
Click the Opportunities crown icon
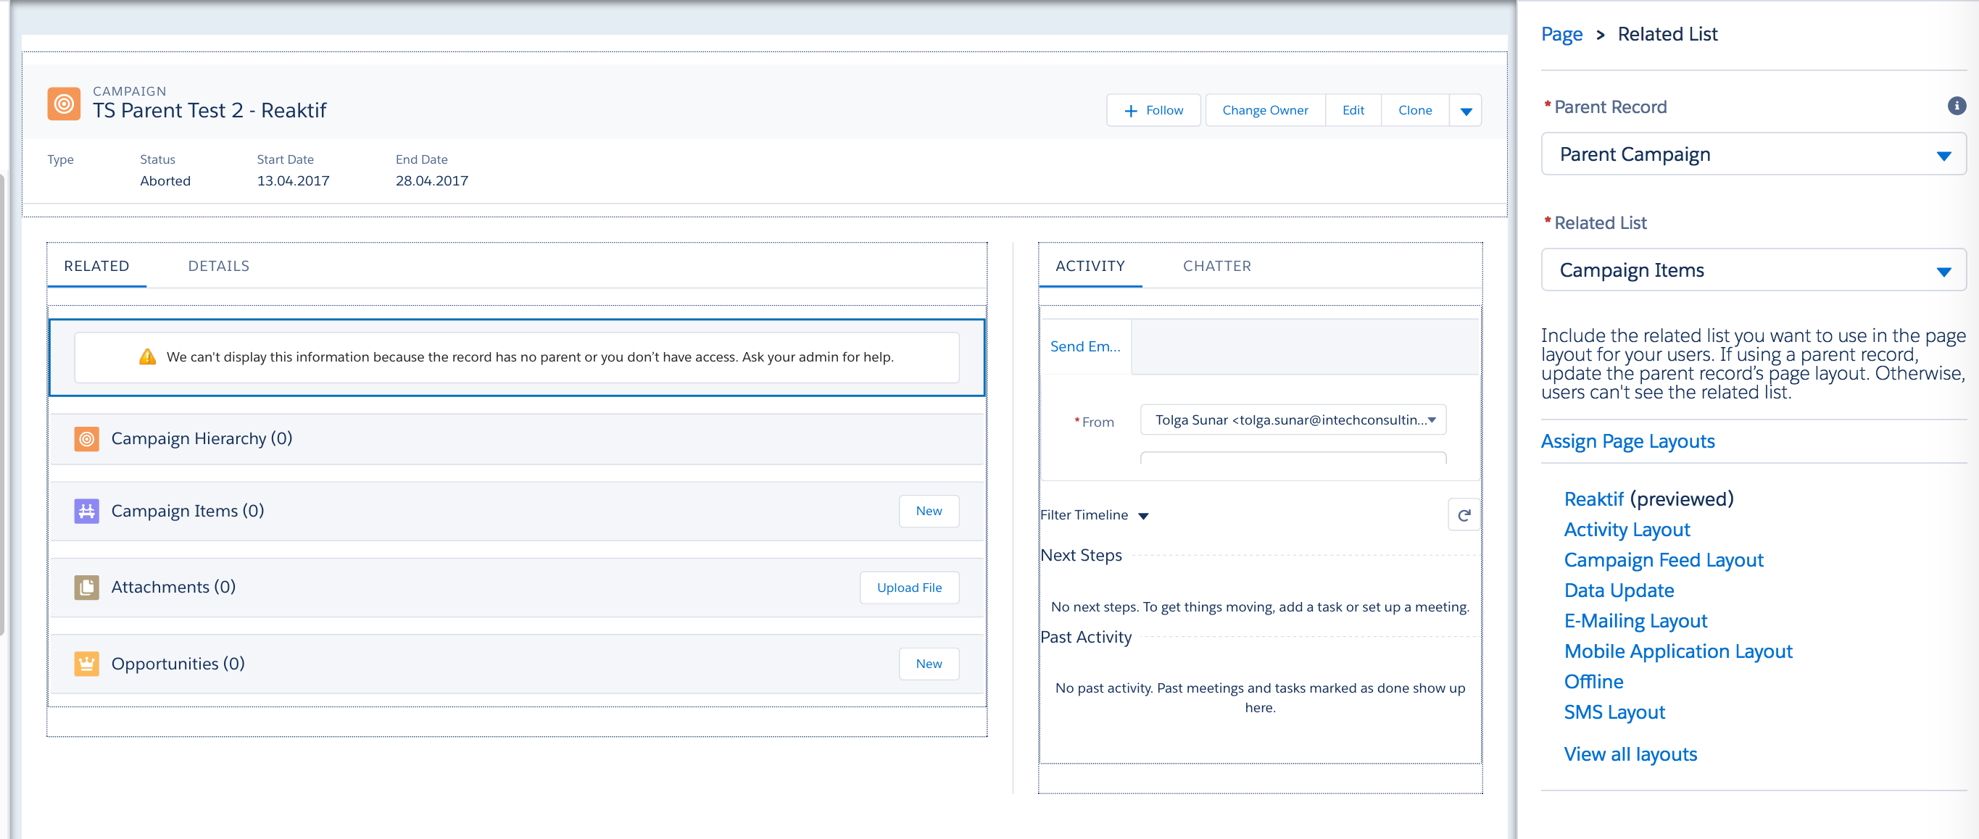pyautogui.click(x=86, y=664)
